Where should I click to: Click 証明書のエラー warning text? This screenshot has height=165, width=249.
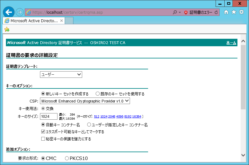pyautogui.click(x=201, y=12)
